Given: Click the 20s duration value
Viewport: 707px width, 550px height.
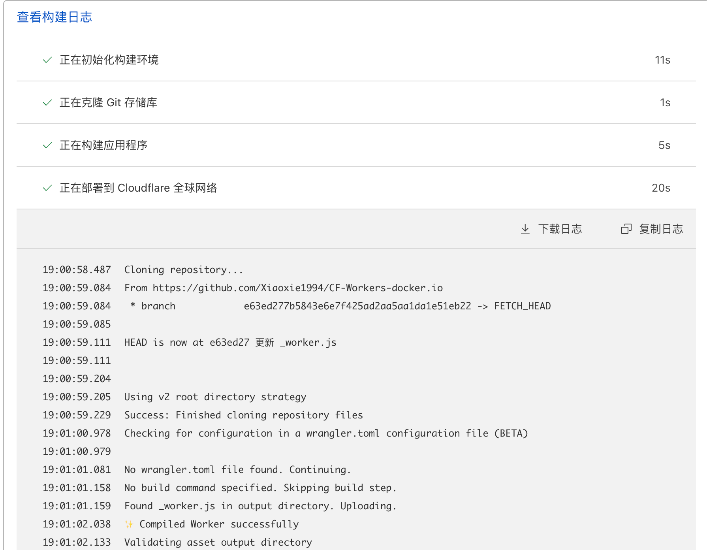Looking at the screenshot, I should (x=661, y=188).
